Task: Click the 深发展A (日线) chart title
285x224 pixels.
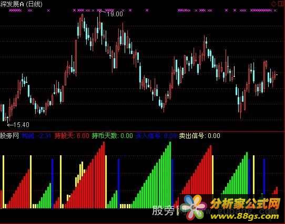Action: (x=21, y=4)
